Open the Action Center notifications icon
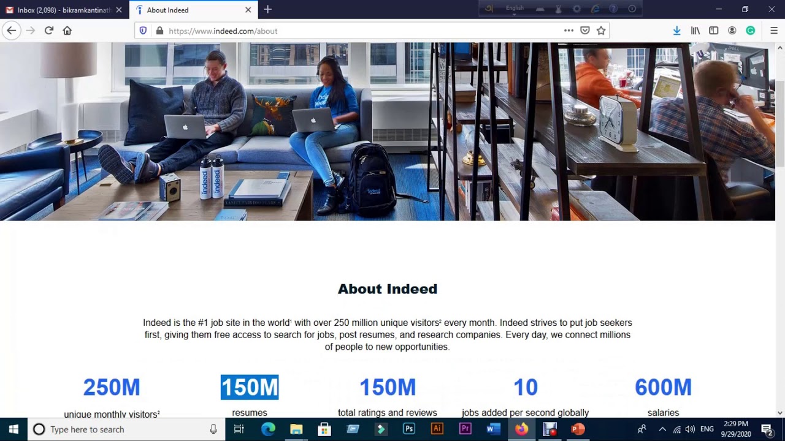The height and width of the screenshot is (441, 785). pos(767,429)
